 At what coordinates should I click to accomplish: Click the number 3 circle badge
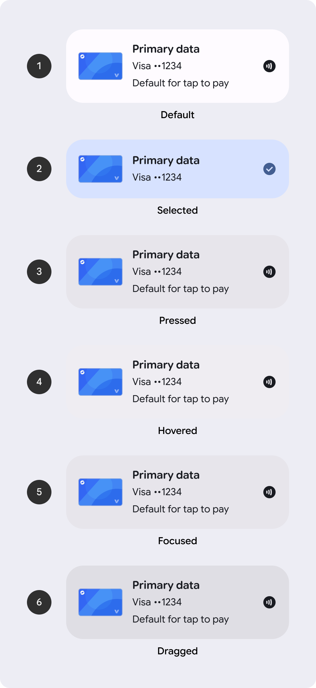39,272
